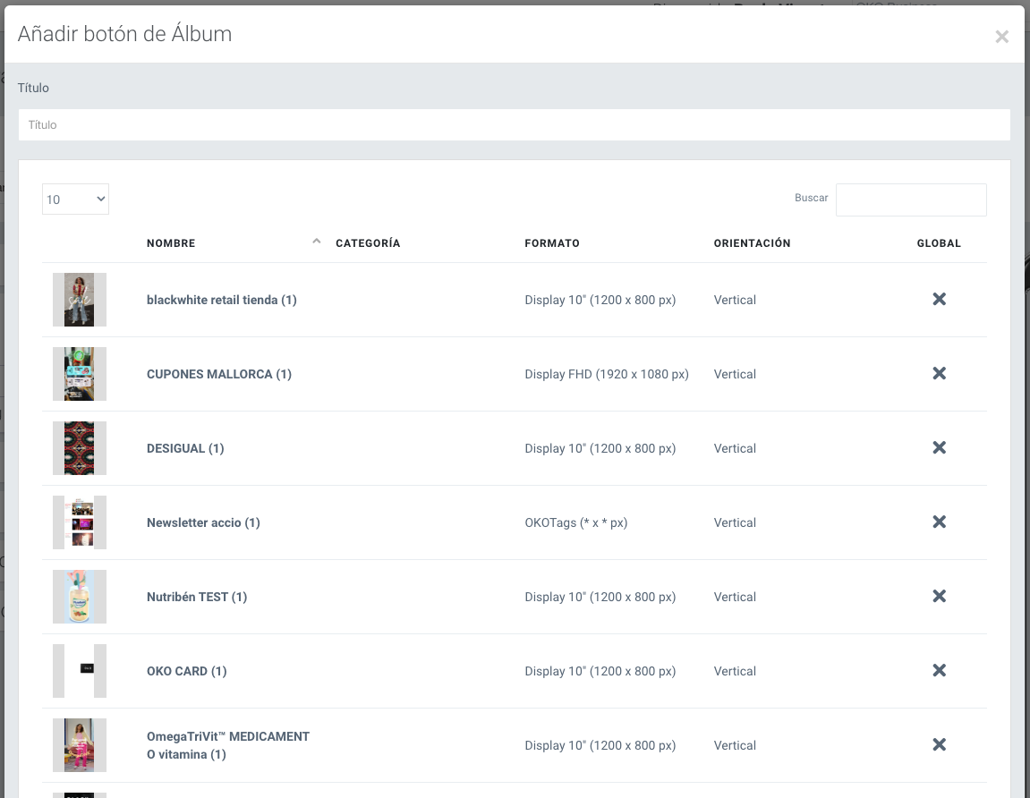Screen dimensions: 1030x798
Task: Select the Nutribén TEST thumbnail
Action: [x=80, y=597]
